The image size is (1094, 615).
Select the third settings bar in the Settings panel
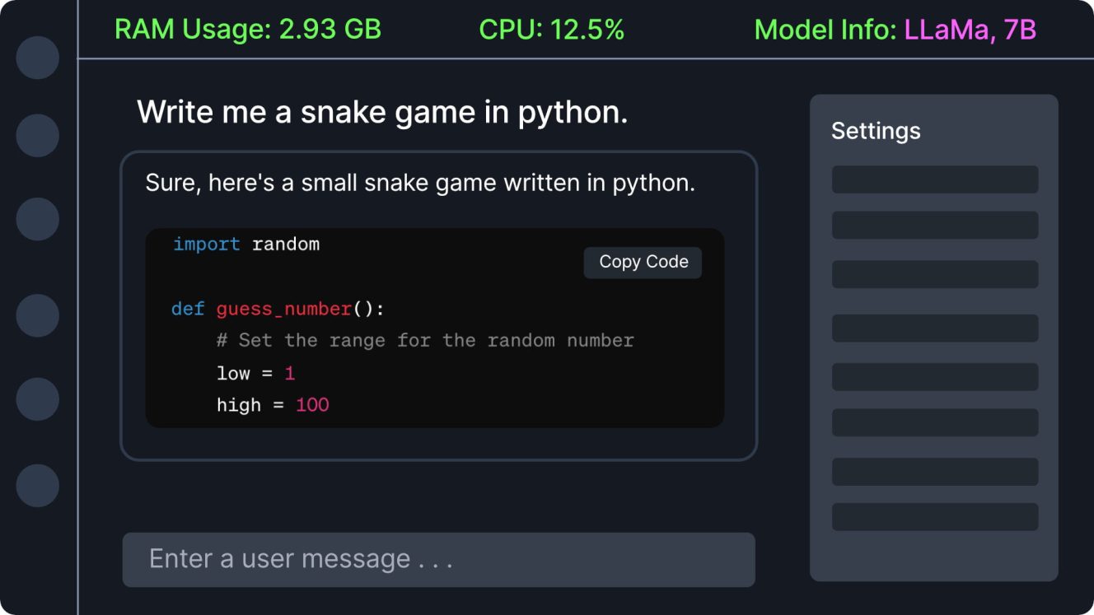(935, 274)
